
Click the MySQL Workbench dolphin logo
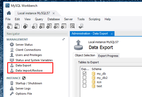coord(8,5)
